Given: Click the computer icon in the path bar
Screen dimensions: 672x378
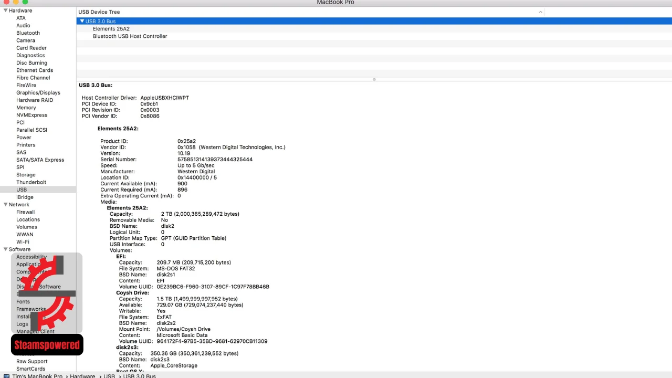Looking at the screenshot, I should pos(6,376).
